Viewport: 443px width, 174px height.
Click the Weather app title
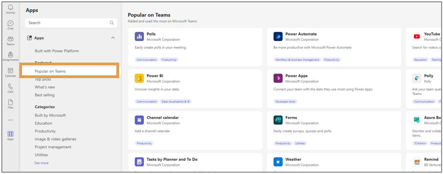pyautogui.click(x=293, y=159)
